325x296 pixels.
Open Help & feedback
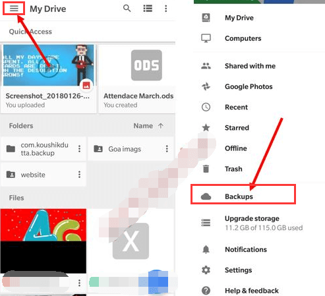[x=252, y=291]
